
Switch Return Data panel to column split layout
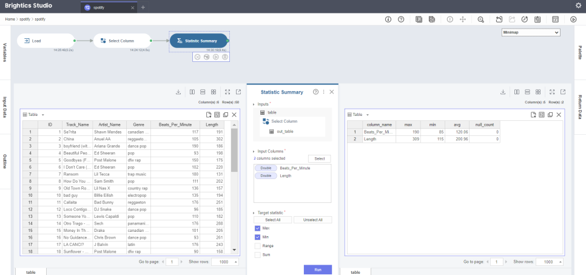[517, 92]
